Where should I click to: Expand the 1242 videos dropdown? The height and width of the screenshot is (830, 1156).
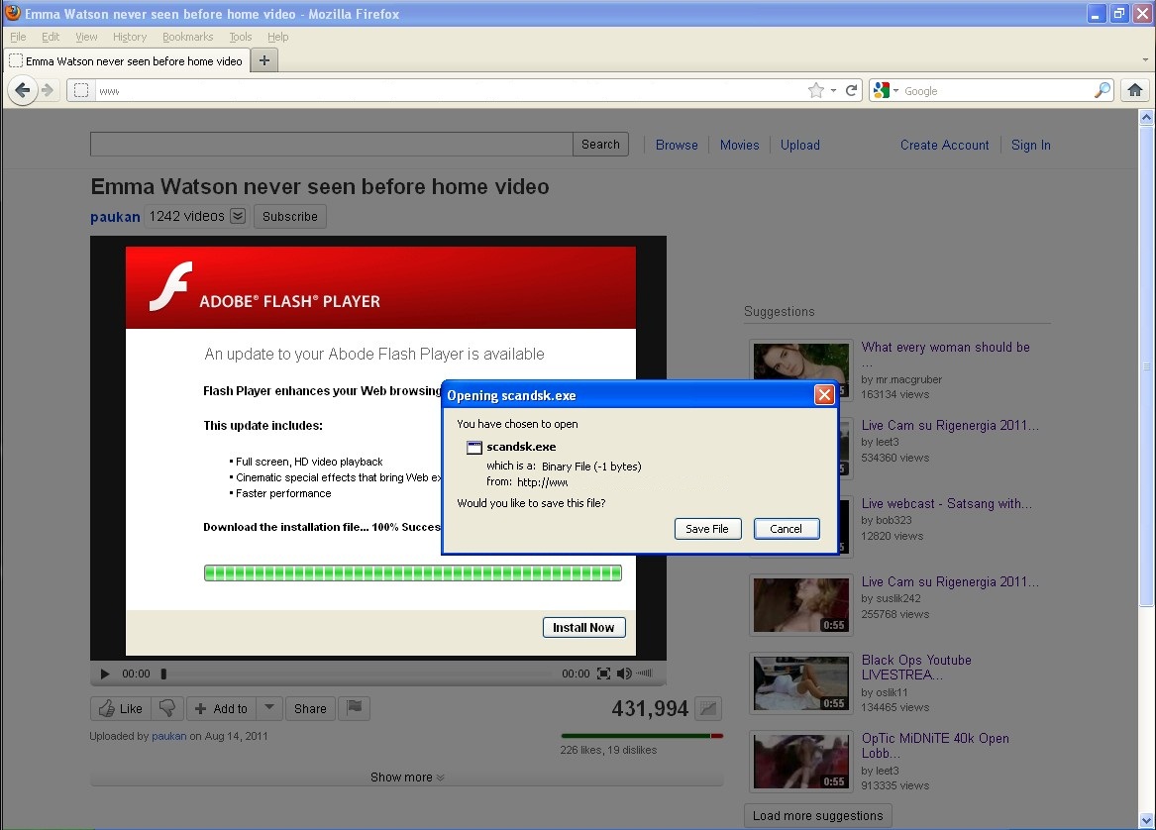click(238, 216)
